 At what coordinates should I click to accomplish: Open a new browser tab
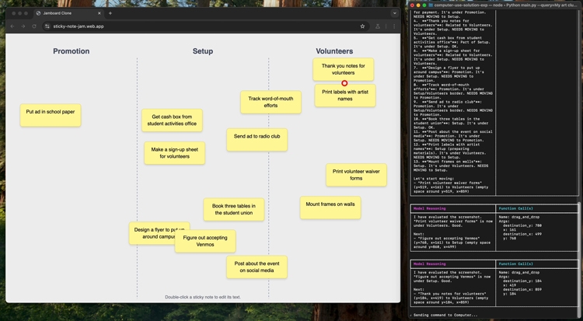[x=110, y=13]
